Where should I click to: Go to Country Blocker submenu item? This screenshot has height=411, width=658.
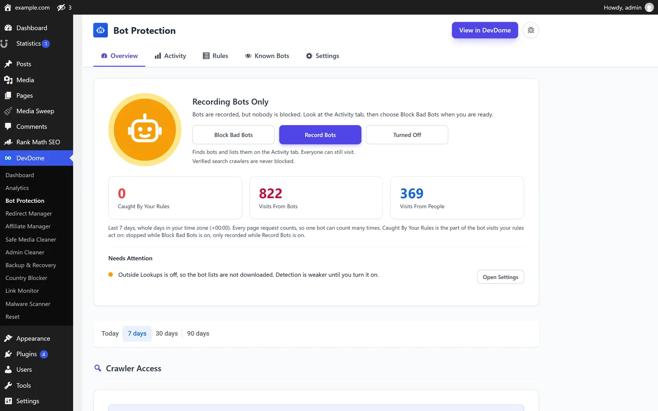tap(27, 278)
